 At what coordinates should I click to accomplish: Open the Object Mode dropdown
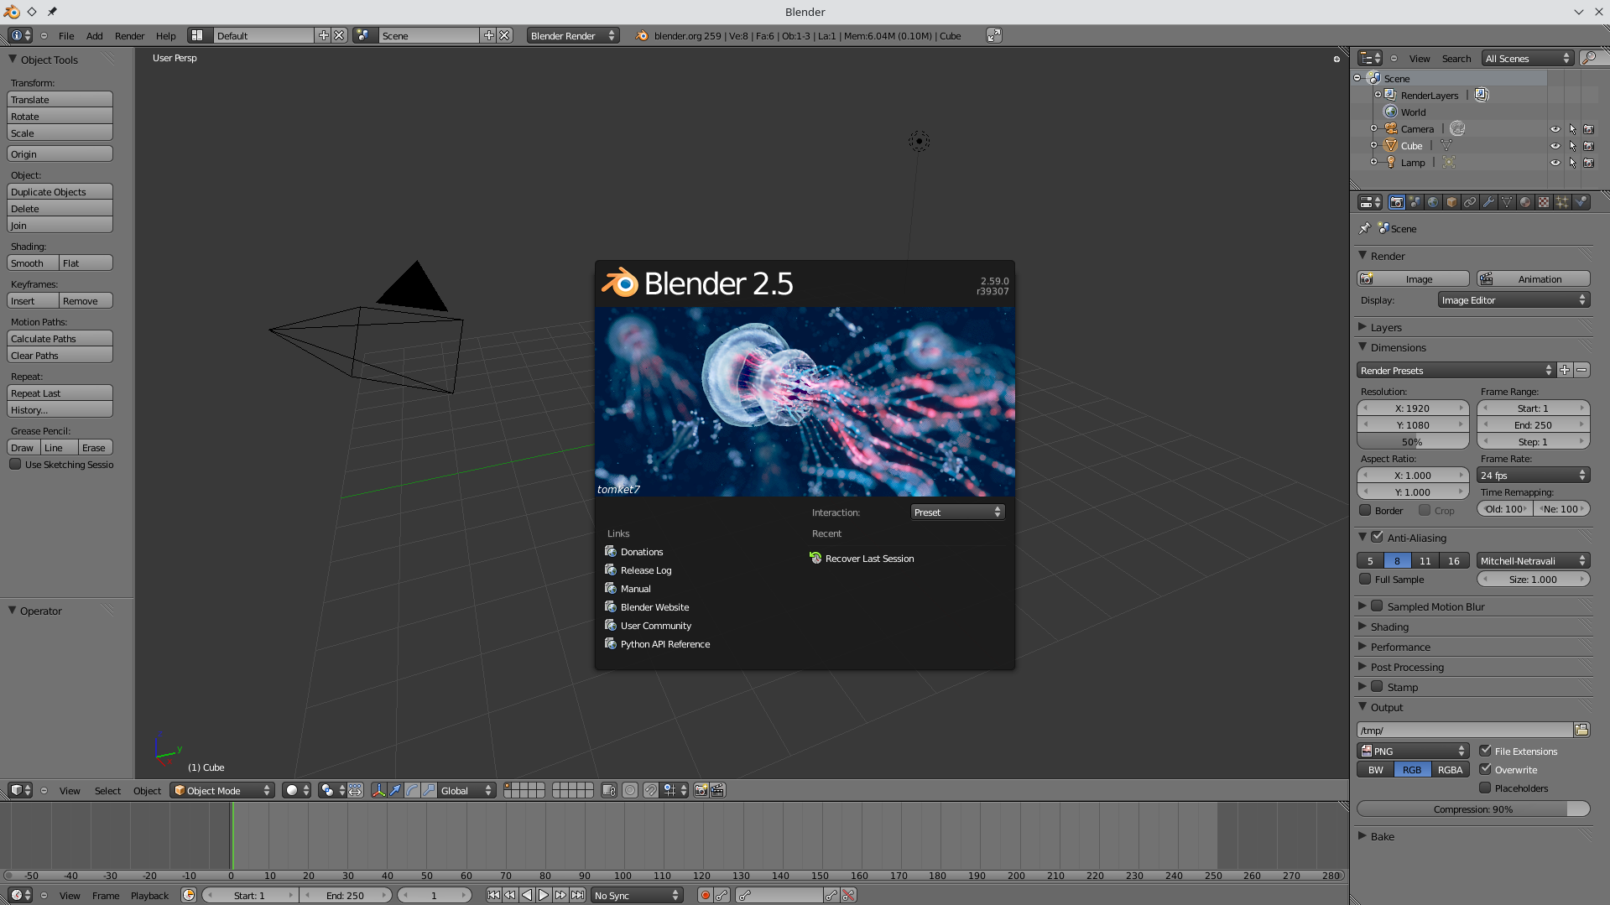(222, 790)
